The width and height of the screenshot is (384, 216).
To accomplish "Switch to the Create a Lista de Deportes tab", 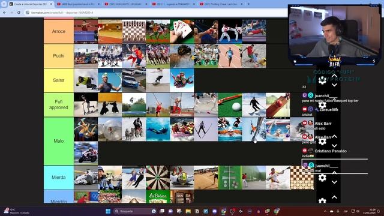I will coord(31,4).
